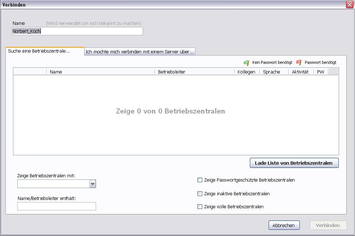This screenshot has width=355, height=236.
Task: Open 'Ich mochte mich verbinden mit einem Server über...' tab
Action: [x=140, y=52]
